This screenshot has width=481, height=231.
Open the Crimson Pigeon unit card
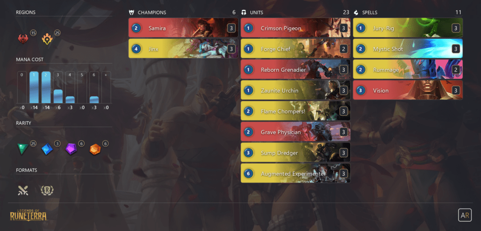click(295, 28)
